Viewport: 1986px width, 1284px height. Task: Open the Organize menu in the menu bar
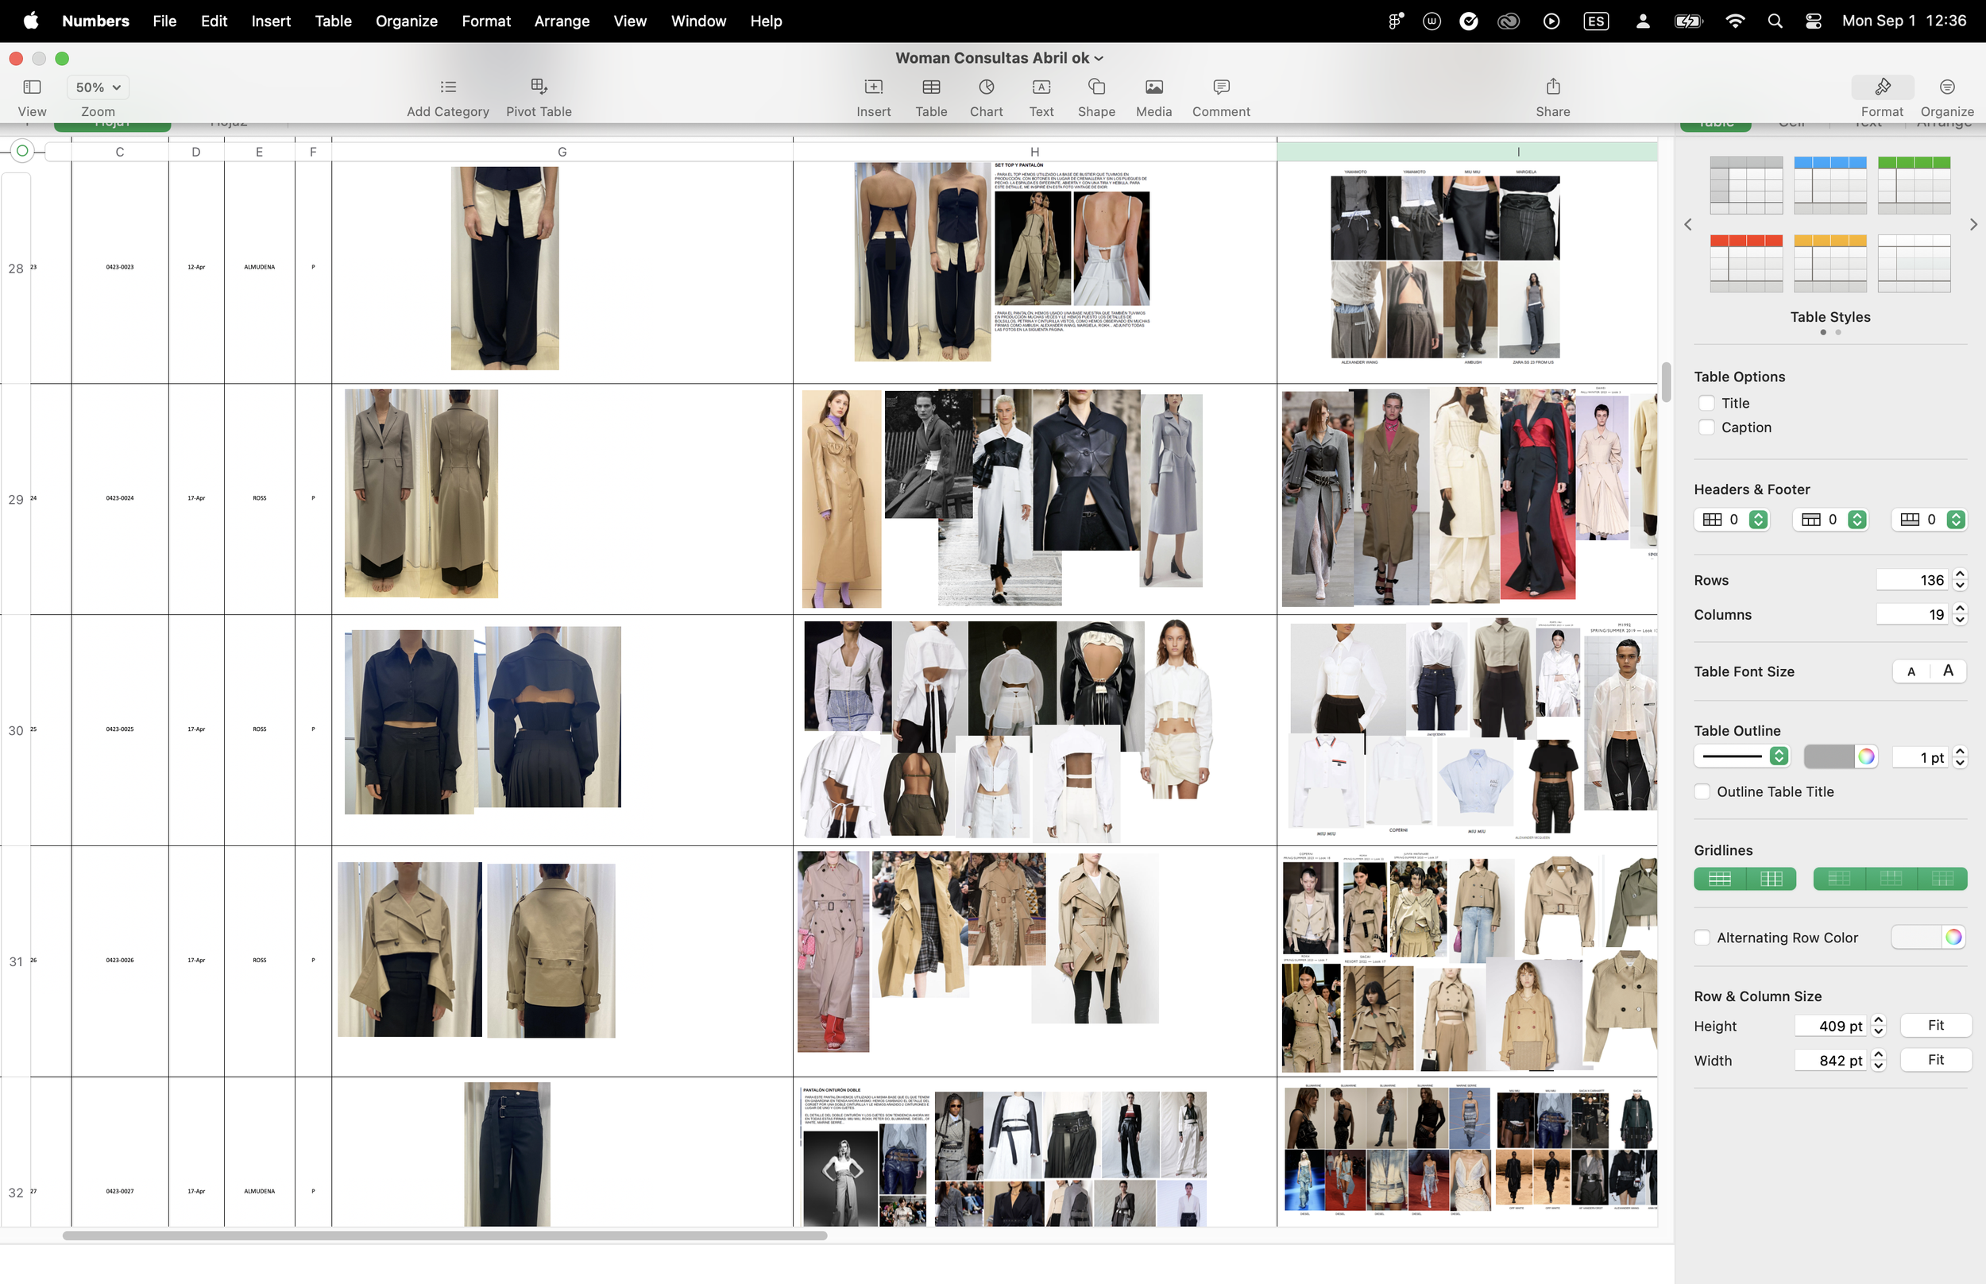click(406, 21)
